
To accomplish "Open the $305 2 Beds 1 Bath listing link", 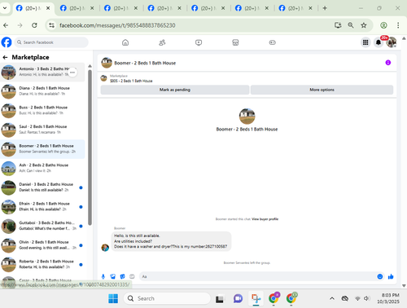I will point(131,81).
